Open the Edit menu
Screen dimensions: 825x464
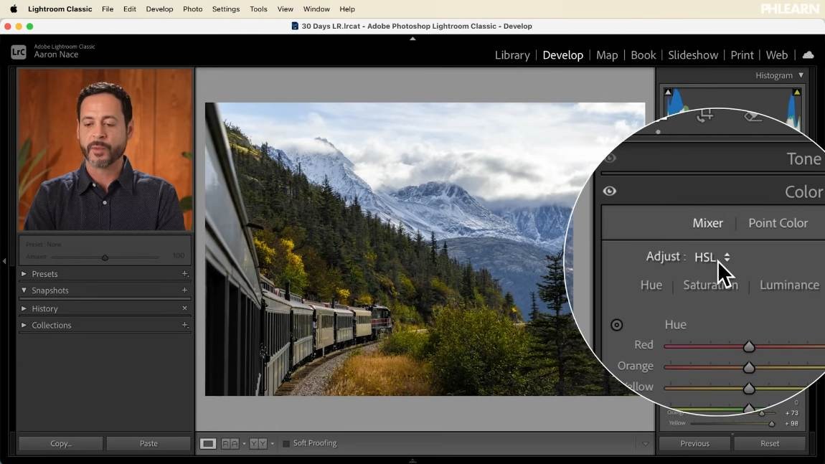click(x=129, y=9)
